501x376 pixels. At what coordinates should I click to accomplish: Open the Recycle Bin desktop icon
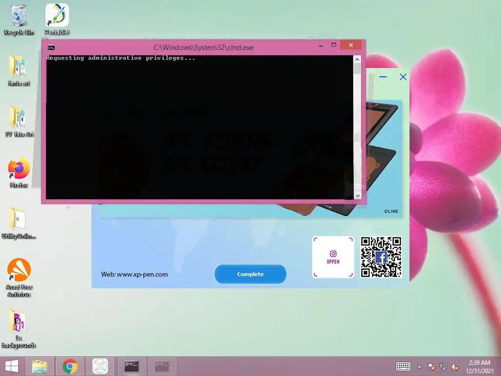(19, 20)
